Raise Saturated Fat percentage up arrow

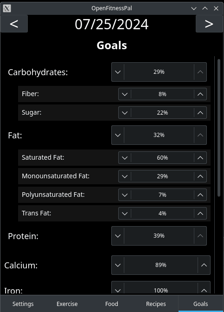click(200, 158)
